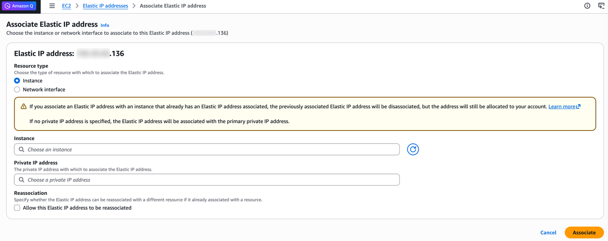This screenshot has width=608, height=241.
Task: Click the Info link beside the heading
Action: coord(105,25)
